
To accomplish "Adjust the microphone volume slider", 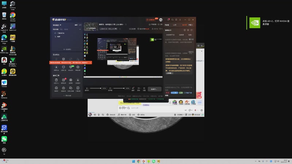I will [x=95, y=88].
